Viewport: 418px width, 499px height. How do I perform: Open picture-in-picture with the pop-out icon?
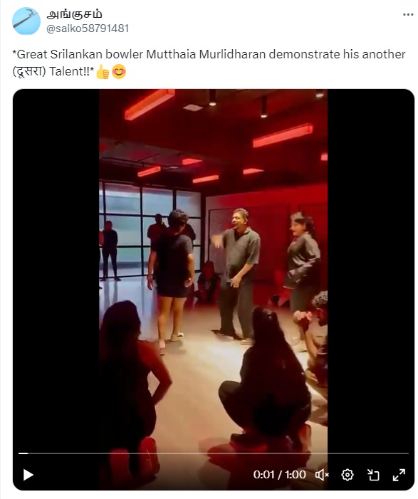(373, 475)
